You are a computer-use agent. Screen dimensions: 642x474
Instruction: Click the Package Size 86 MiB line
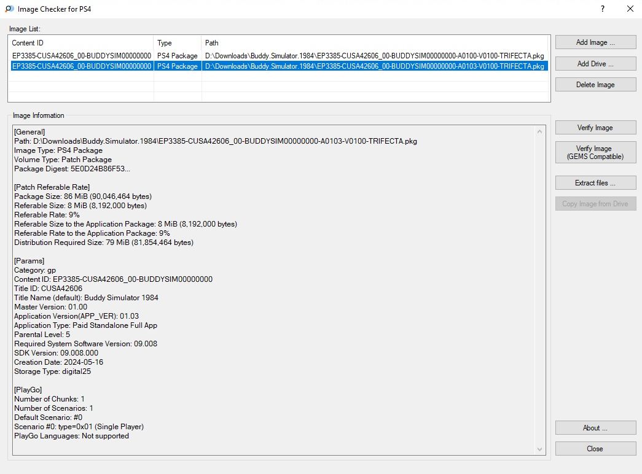point(83,196)
